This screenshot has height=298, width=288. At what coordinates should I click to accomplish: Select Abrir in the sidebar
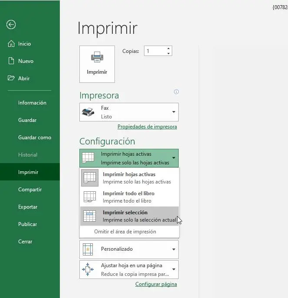pyautogui.click(x=30, y=79)
